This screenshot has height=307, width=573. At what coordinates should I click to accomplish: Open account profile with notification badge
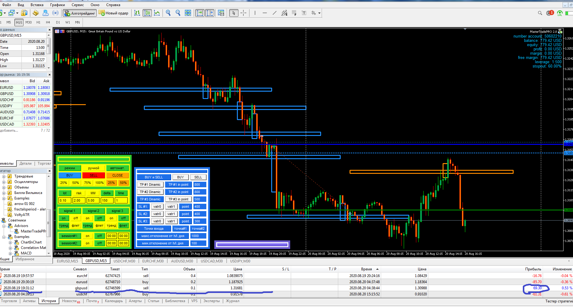[550, 13]
